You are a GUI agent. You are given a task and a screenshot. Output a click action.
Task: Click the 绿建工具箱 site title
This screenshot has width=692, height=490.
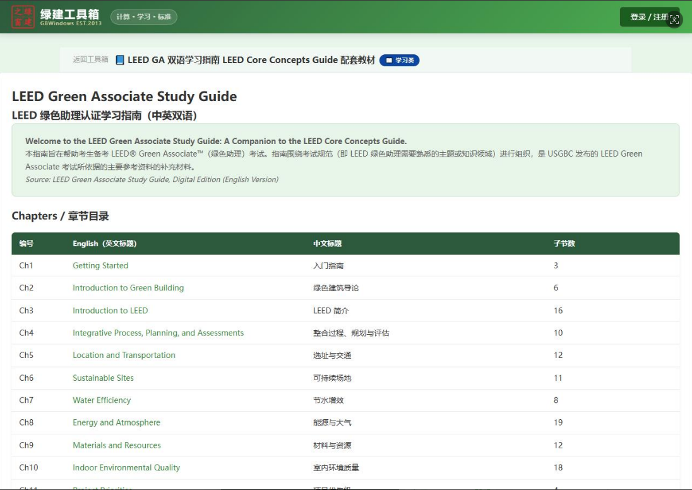(x=69, y=14)
